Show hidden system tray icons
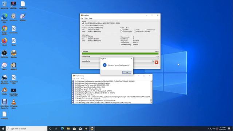The height and width of the screenshot is (131, 233). coord(208,128)
